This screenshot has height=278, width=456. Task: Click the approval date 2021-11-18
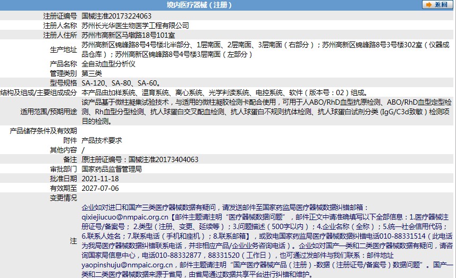click(100, 179)
